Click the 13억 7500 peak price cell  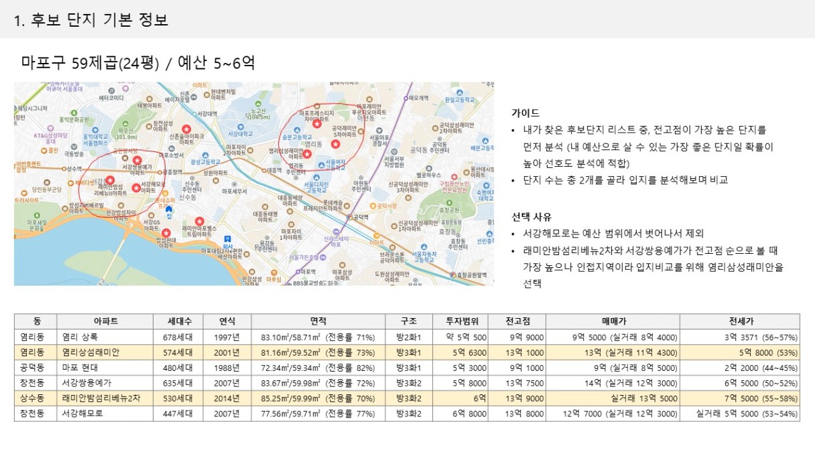tap(517, 383)
